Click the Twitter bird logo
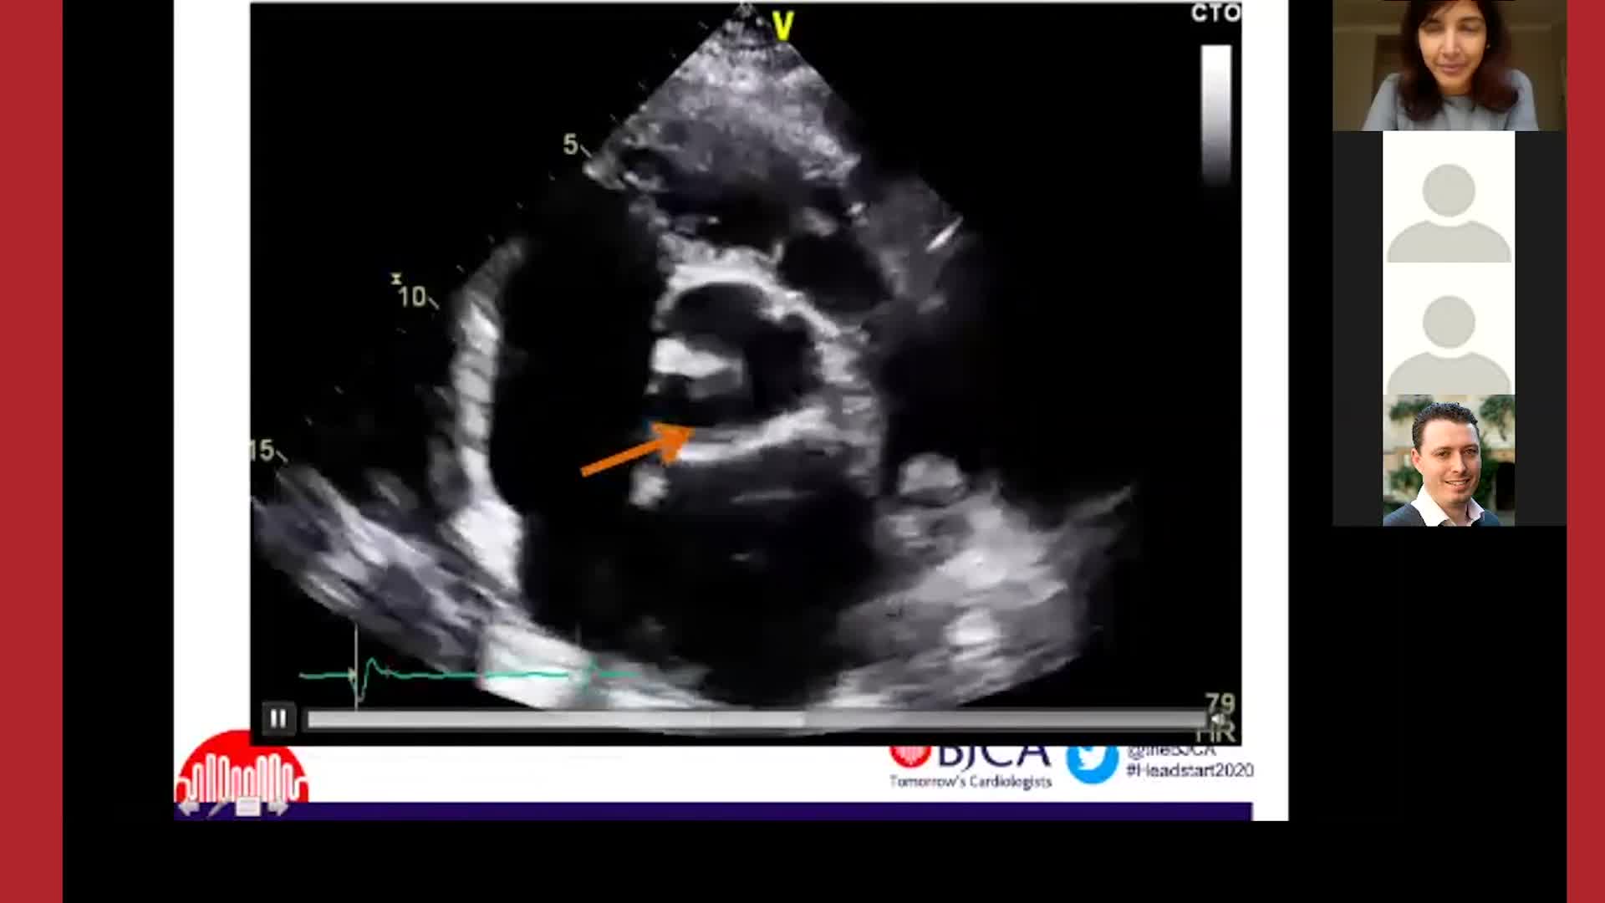 coord(1092,761)
